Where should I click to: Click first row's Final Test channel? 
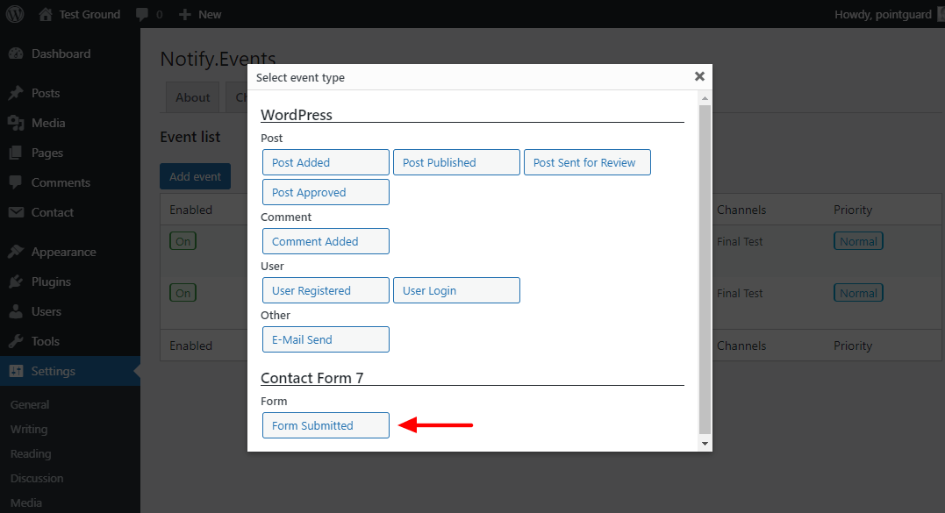740,241
